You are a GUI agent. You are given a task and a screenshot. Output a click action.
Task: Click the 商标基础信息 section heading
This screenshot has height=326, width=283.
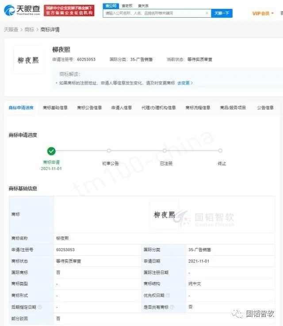click(23, 189)
